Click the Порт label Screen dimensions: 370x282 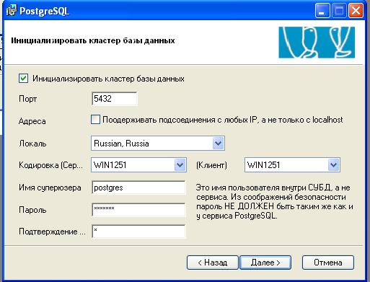pyautogui.click(x=27, y=99)
